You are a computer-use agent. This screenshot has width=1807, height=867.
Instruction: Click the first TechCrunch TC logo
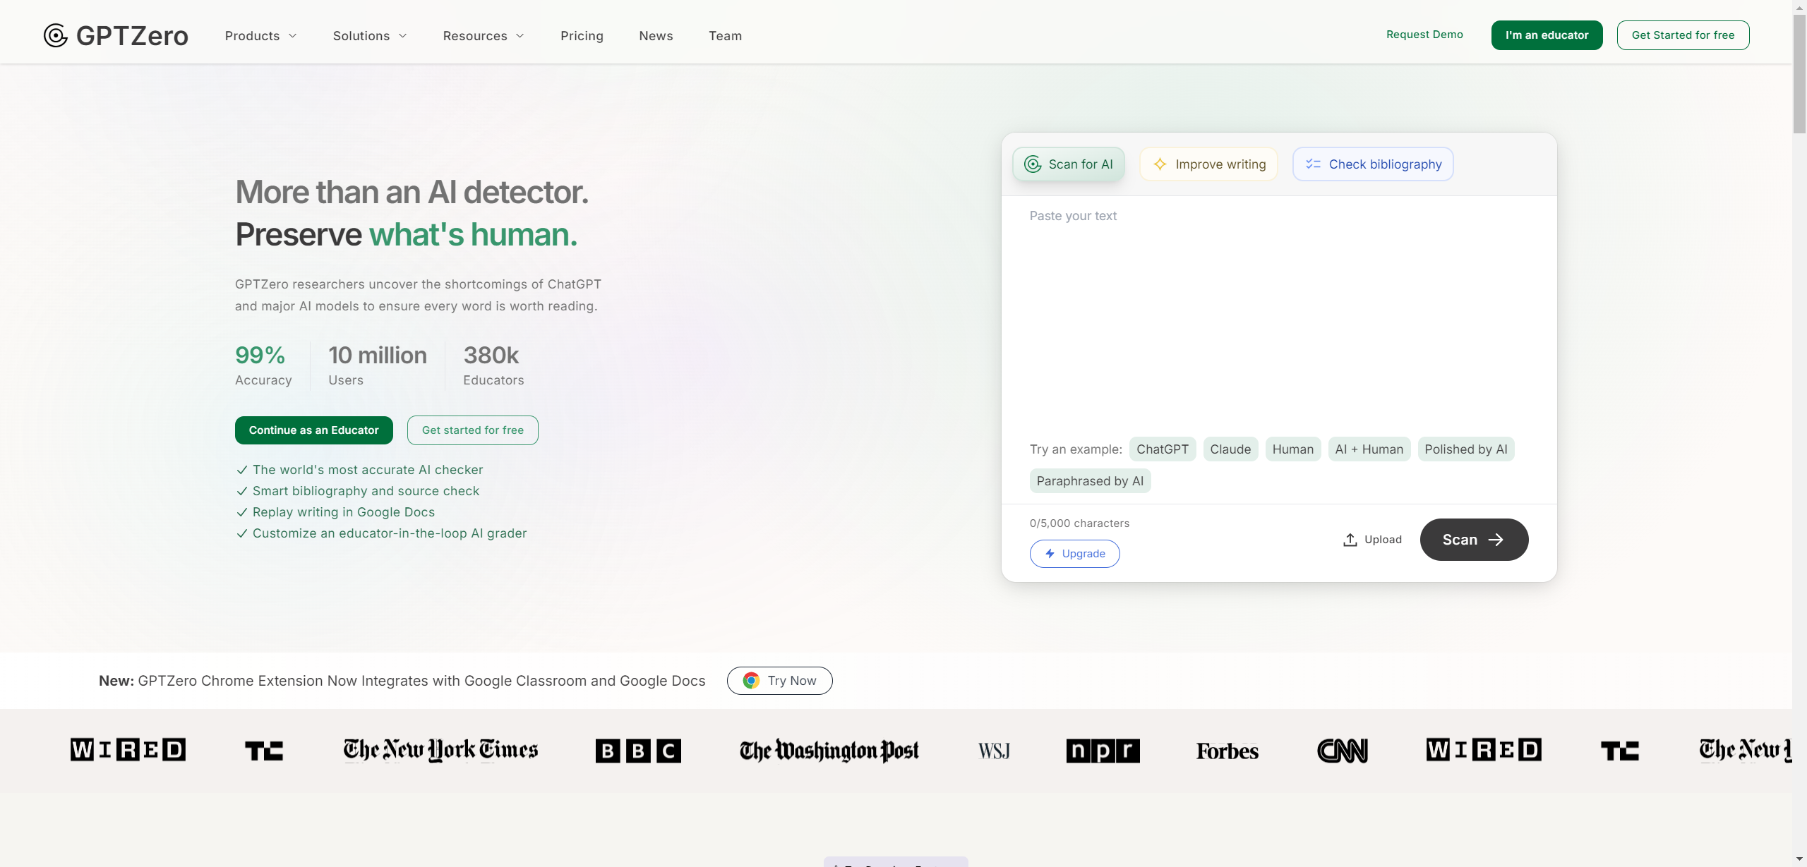(x=264, y=751)
